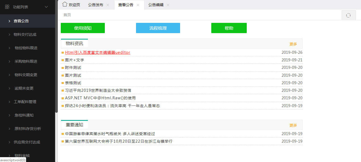Switch to the 公告编辑 tab
Viewport: 361px width, 162px height.
pos(156,5)
